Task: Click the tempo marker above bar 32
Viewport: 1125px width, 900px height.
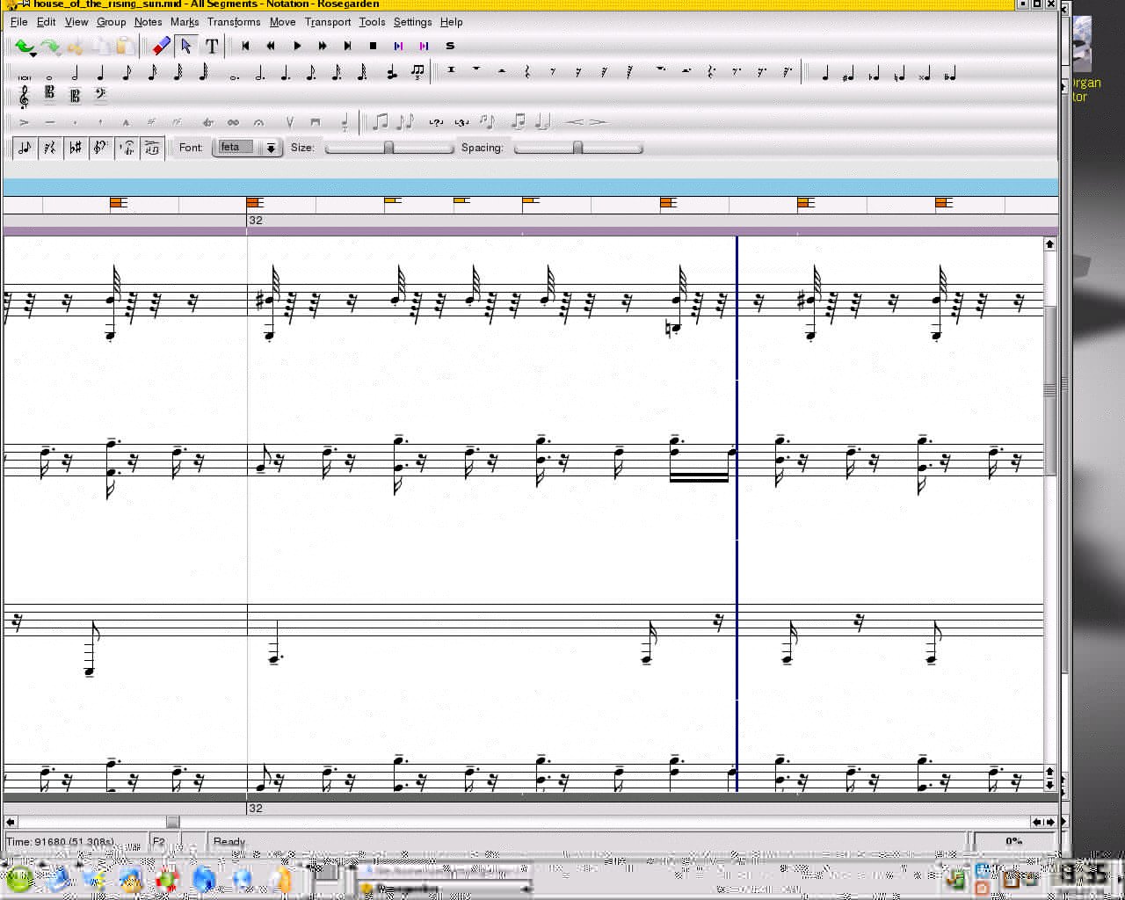Action: [255, 203]
